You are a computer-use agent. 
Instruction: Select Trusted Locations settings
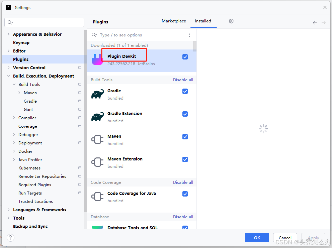coord(35,201)
